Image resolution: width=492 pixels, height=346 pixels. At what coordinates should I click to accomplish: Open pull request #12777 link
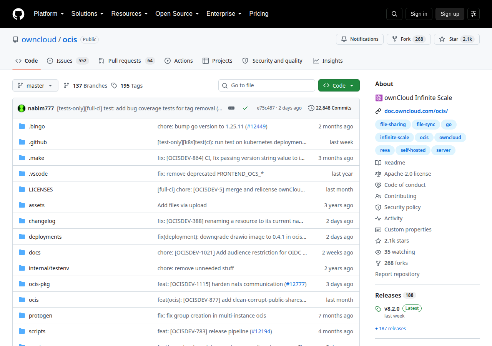(x=296, y=284)
